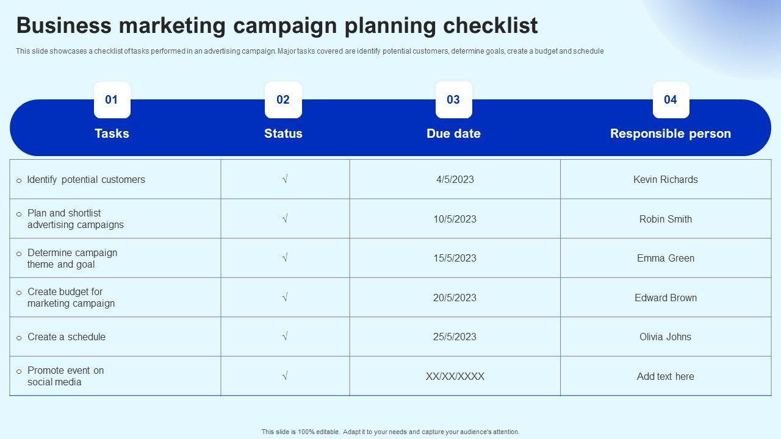Click the 01 number badge
Screen dimensions: 781x439
[112, 99]
